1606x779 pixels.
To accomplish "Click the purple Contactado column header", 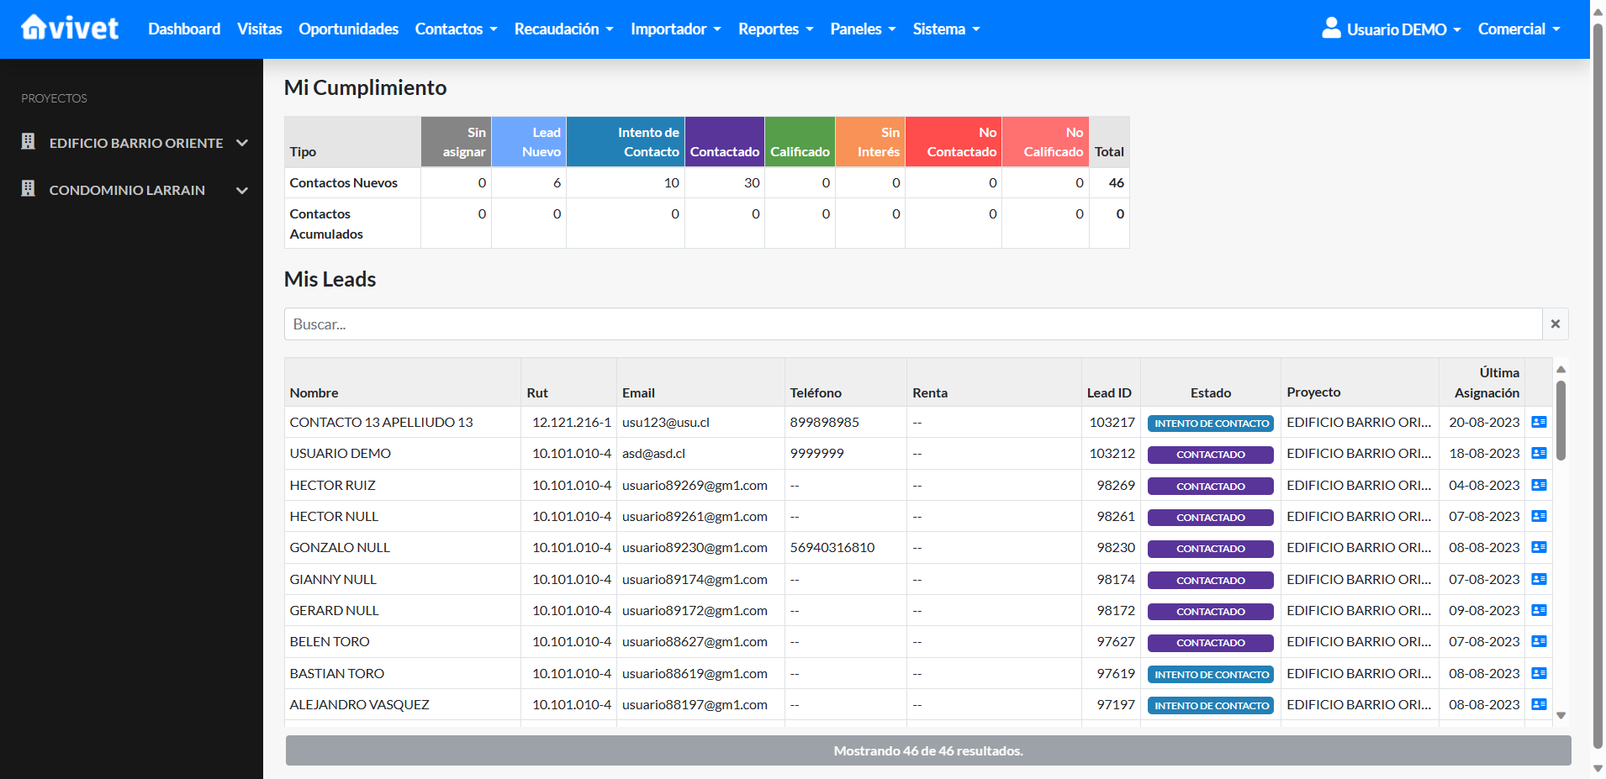I will (x=724, y=142).
